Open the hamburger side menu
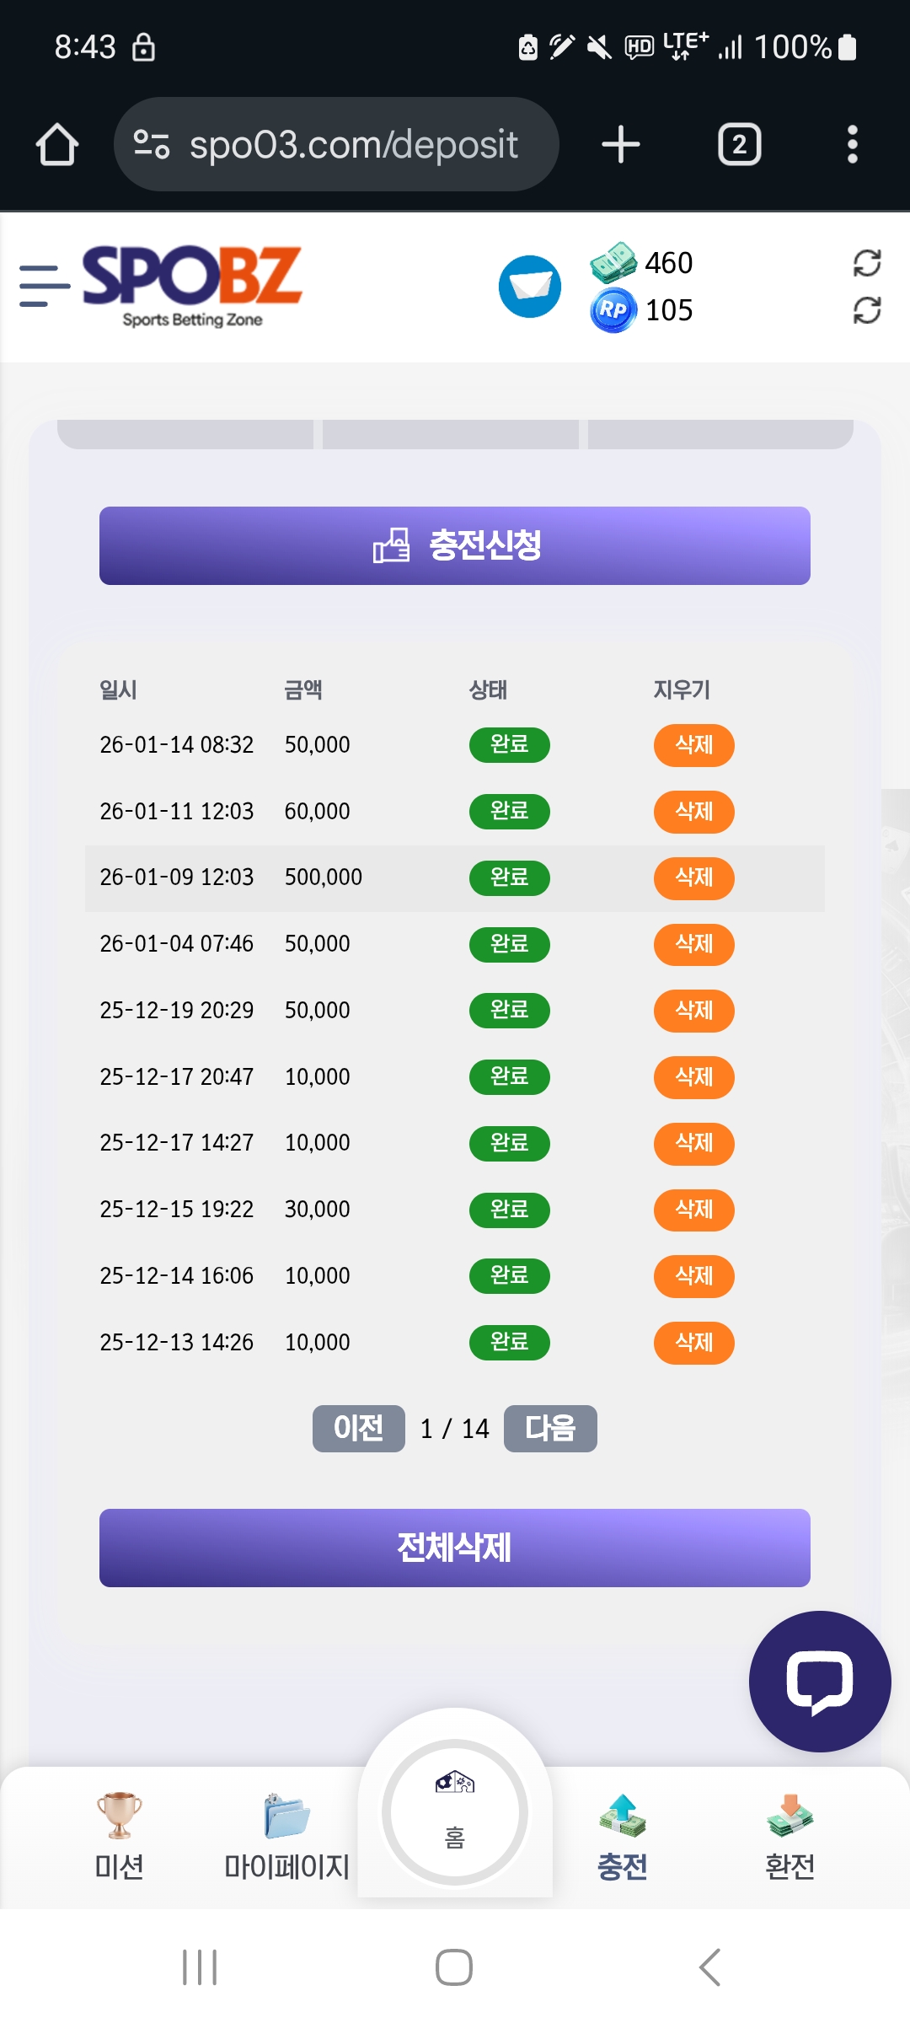Screen dimensions: 910x2023 tap(44, 286)
